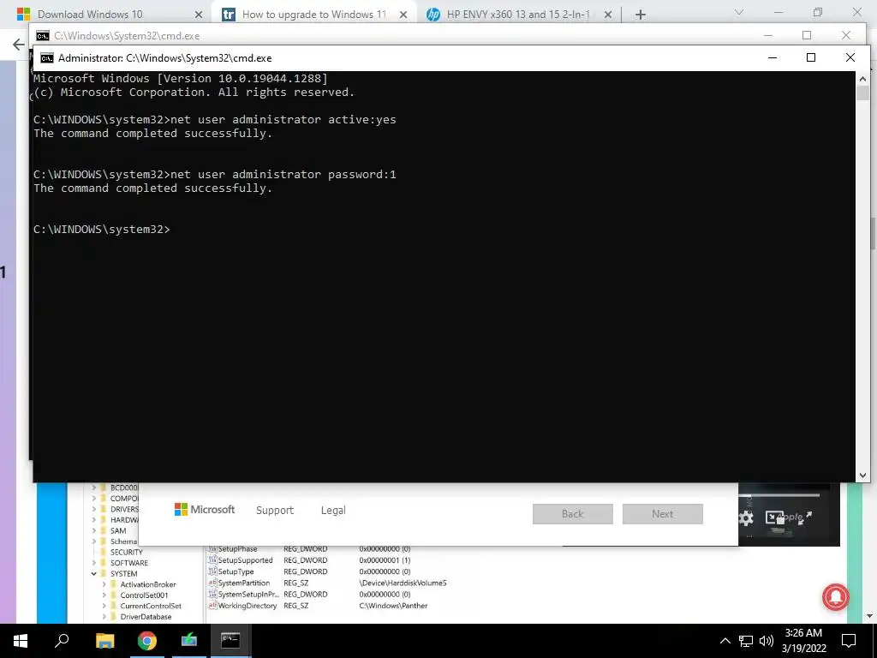This screenshot has width=877, height=658.
Task: Open a new browser tab
Action: (641, 15)
